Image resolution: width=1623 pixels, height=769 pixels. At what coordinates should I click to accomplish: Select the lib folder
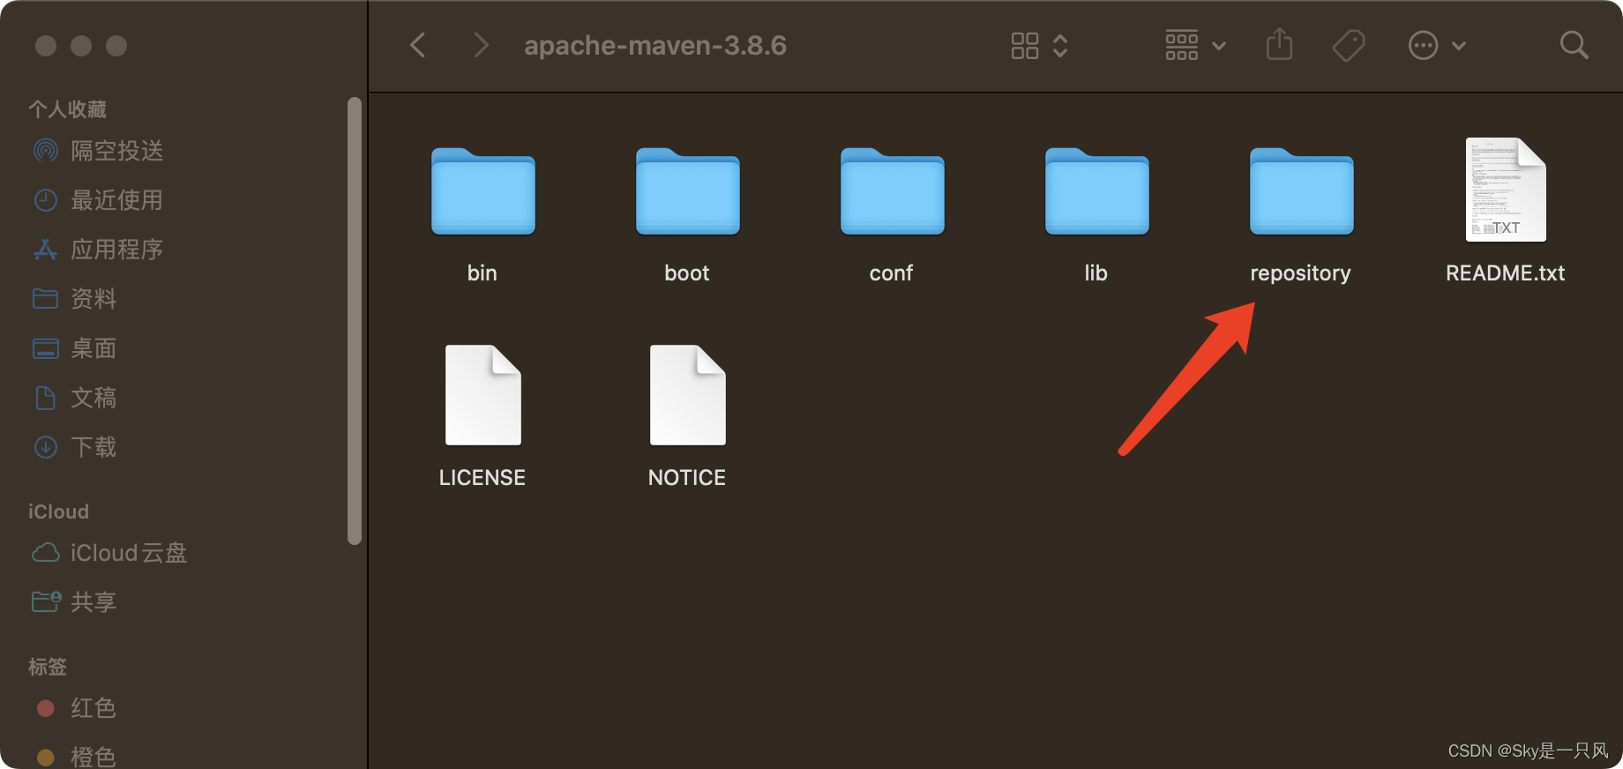pos(1096,191)
